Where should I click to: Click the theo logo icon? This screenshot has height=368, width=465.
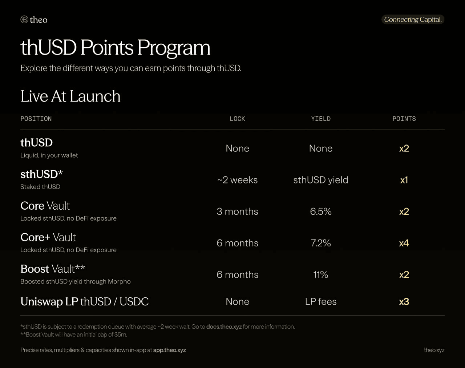[x=24, y=20]
